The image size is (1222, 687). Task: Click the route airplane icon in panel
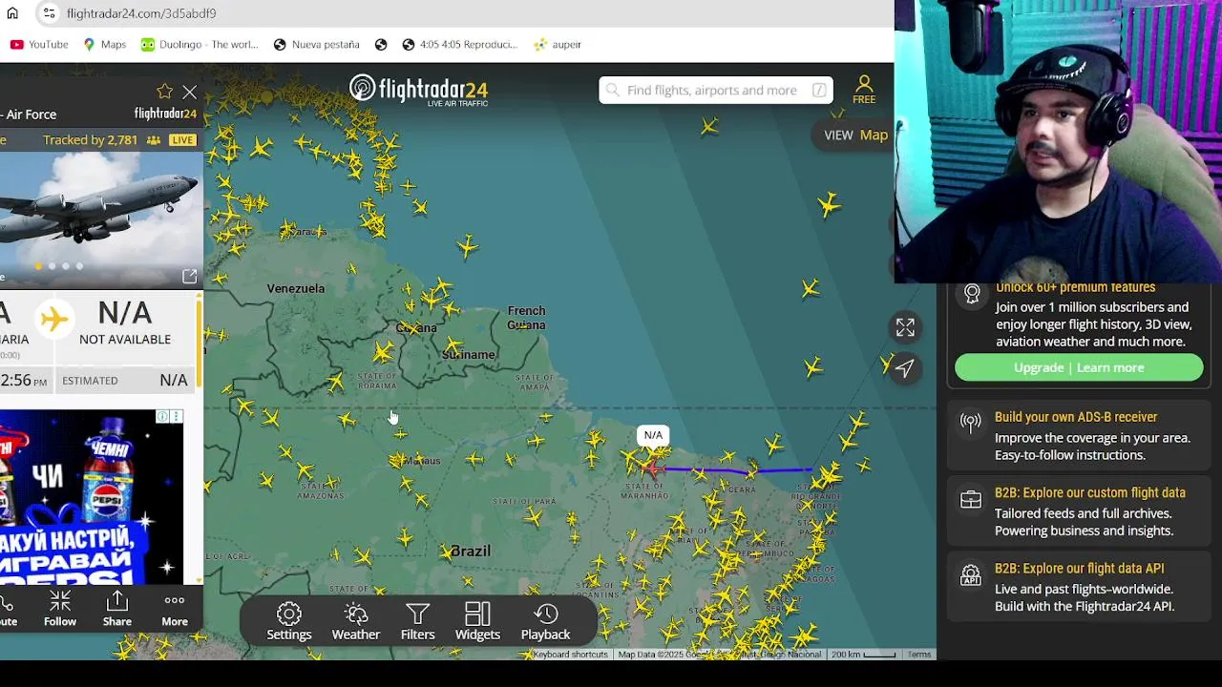[54, 318]
